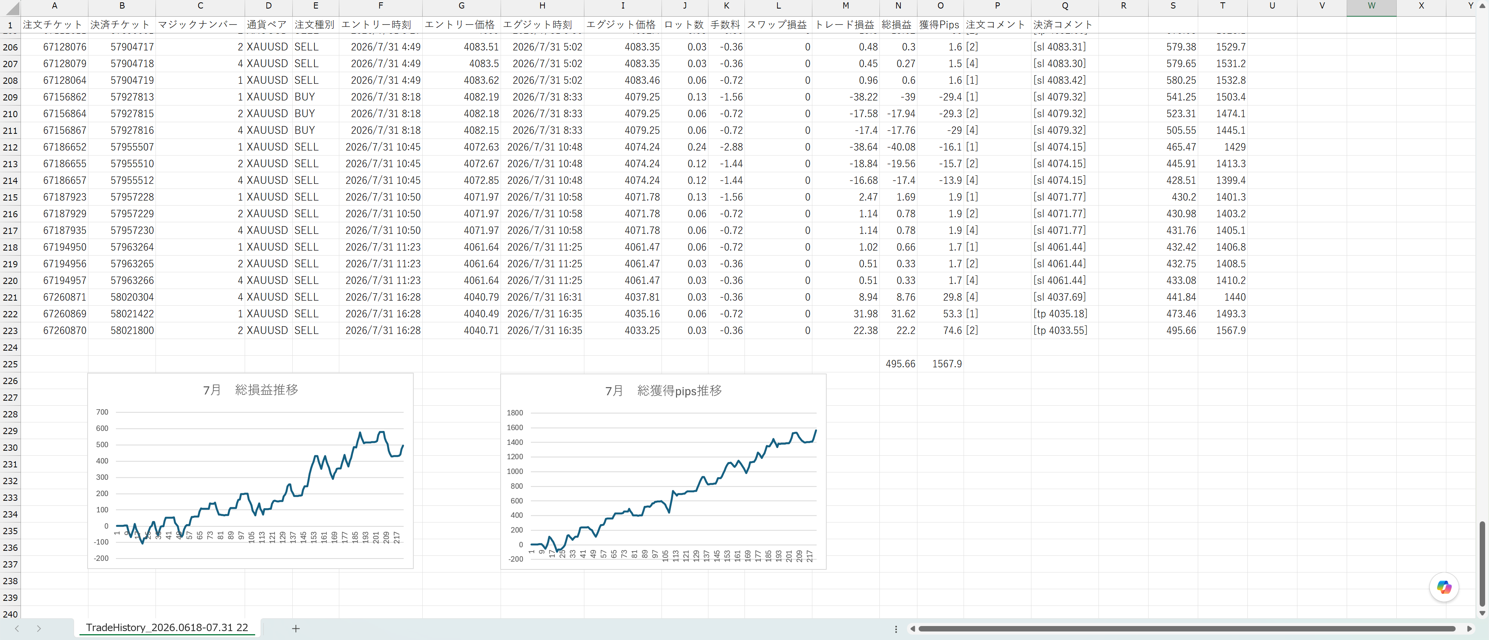The height and width of the screenshot is (640, 1489).
Task: Click the horizontal scrollbar right arrow
Action: point(1469,628)
